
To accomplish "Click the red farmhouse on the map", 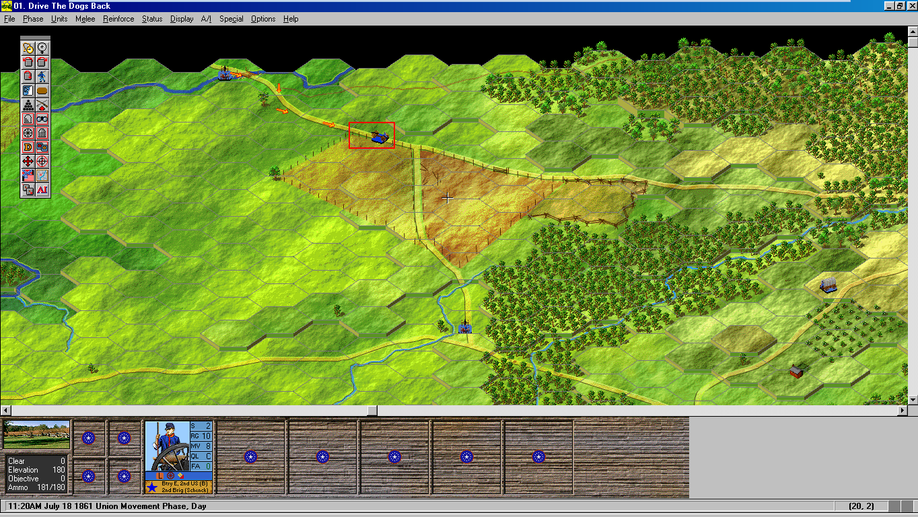I will coord(797,370).
